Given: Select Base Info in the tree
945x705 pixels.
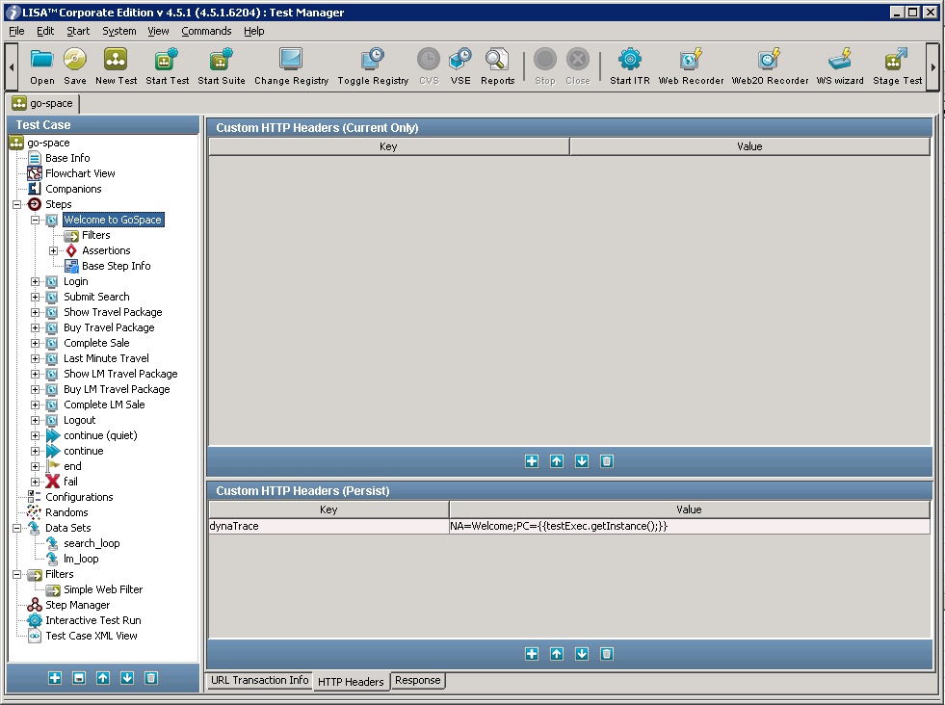Looking at the screenshot, I should (67, 158).
